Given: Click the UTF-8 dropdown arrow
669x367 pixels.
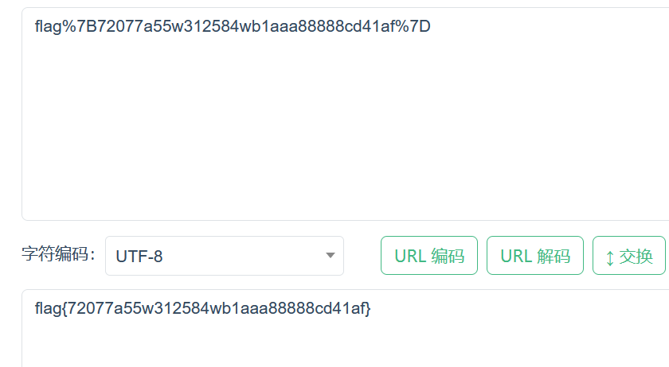Looking at the screenshot, I should click(x=330, y=256).
